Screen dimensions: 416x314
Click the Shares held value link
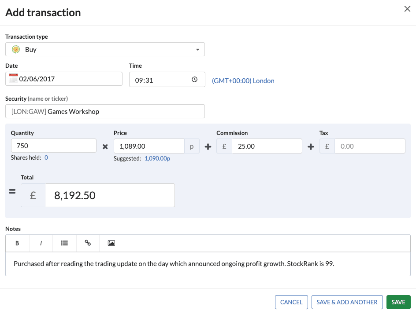pos(46,157)
